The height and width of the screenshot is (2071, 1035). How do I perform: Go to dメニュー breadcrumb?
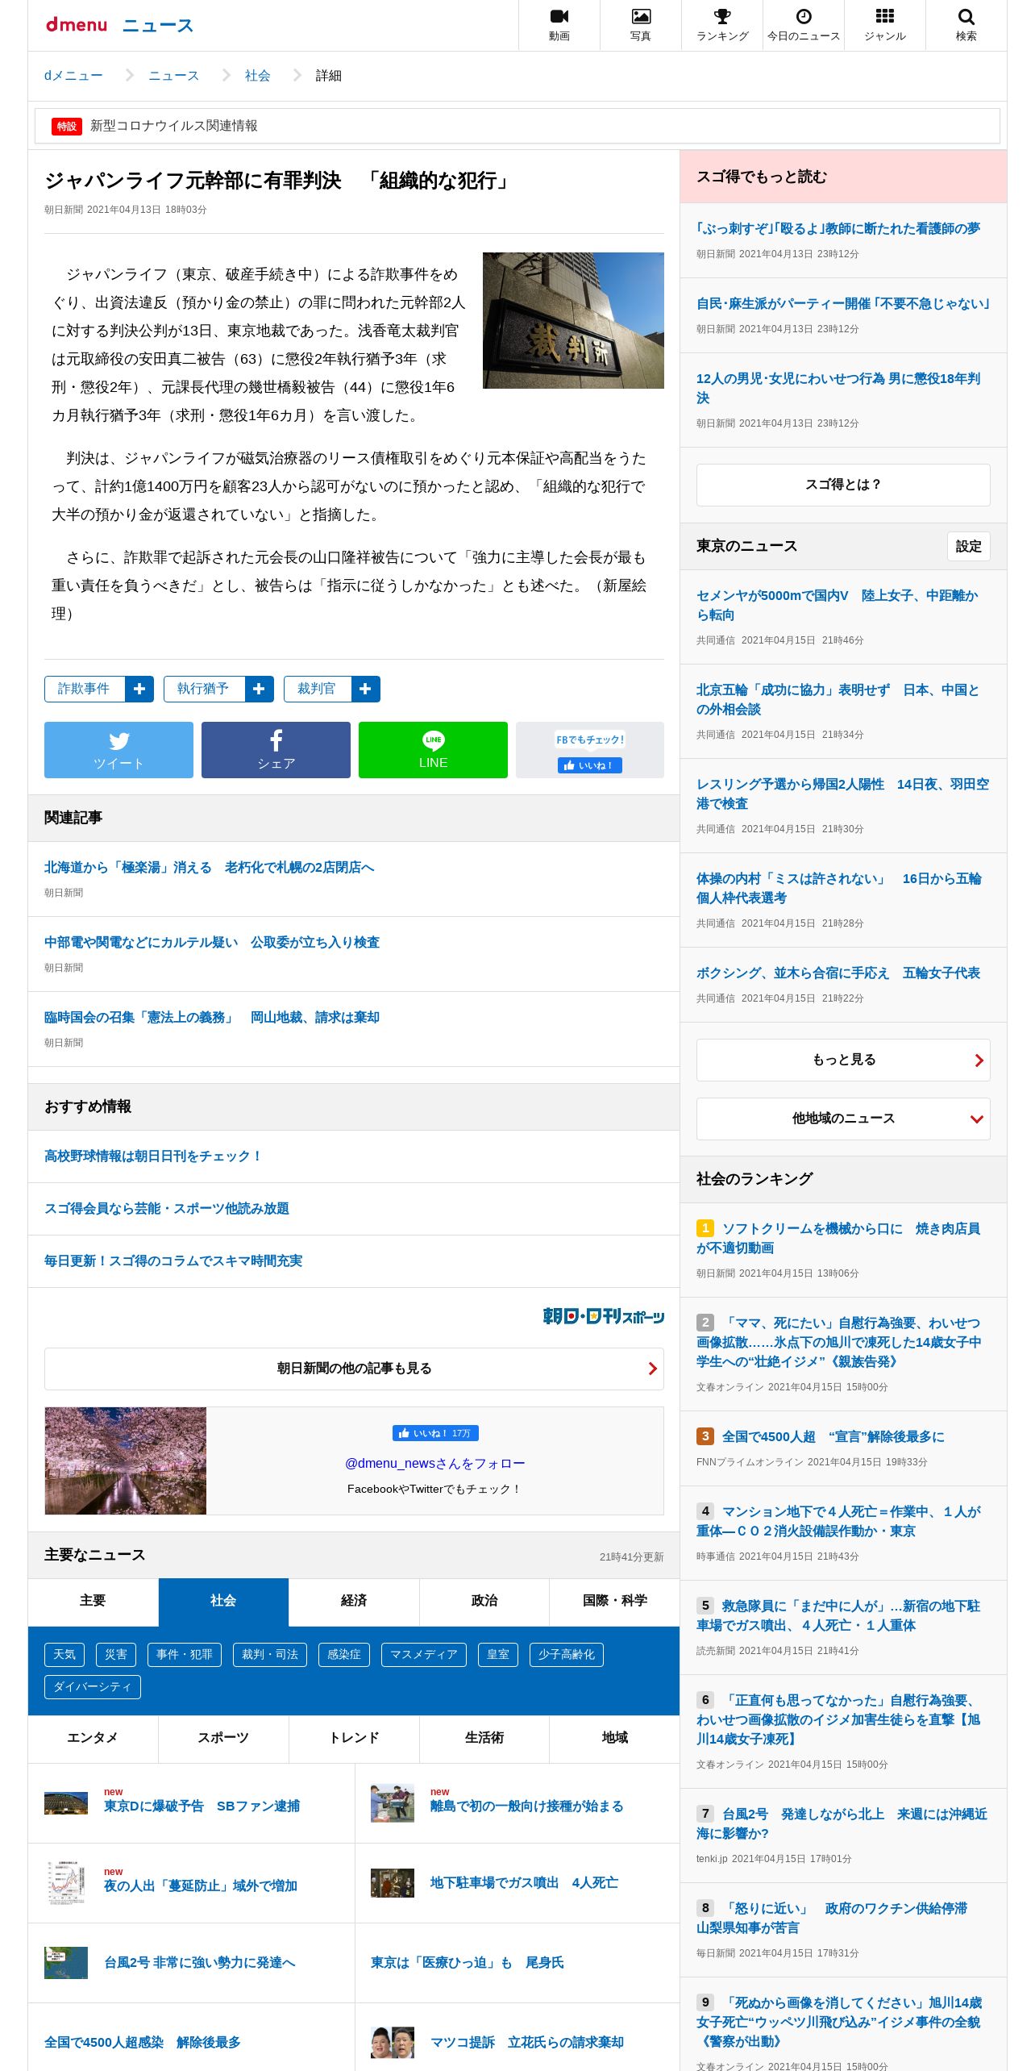[73, 76]
